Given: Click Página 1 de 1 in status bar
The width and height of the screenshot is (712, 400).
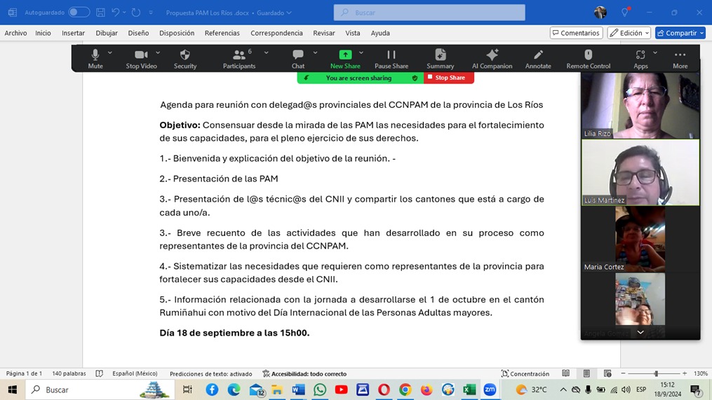Looking at the screenshot, I should (x=24, y=373).
